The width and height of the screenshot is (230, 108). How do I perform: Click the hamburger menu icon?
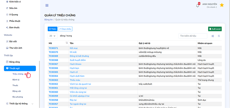[x=47, y=5]
